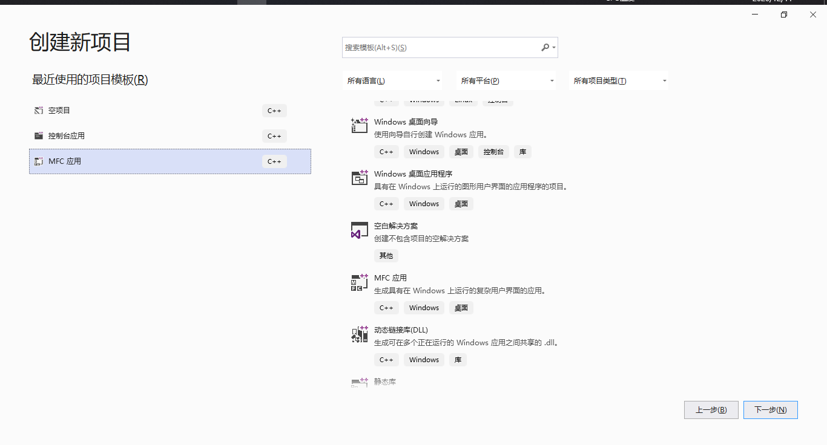827x445 pixels.
Task: Select Windows 桌面应用程序 template title
Action: pos(413,174)
